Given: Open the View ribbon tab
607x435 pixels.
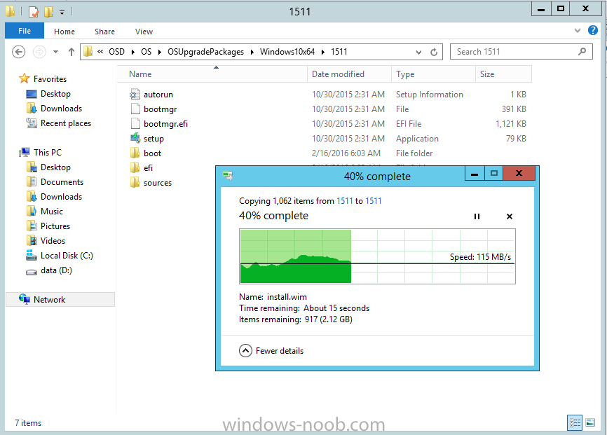Looking at the screenshot, I should click(x=144, y=32).
